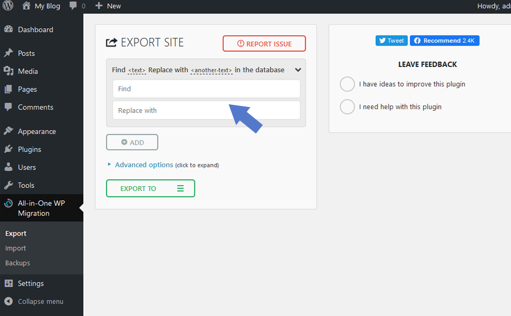Screen dimensions: 511x316
Task: Open the comments bubble icon in admin bar
Action: pos(73,5)
